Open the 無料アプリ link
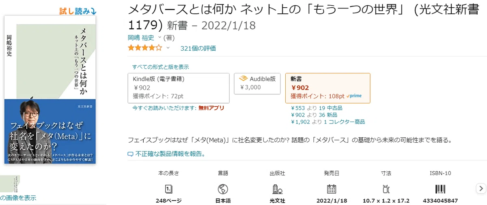The image size is (487, 205). [211, 108]
